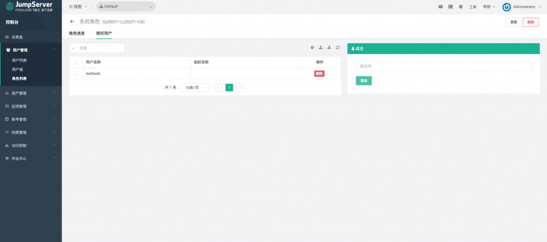Open table column settings gear
This screenshot has height=242, width=547.
point(312,48)
